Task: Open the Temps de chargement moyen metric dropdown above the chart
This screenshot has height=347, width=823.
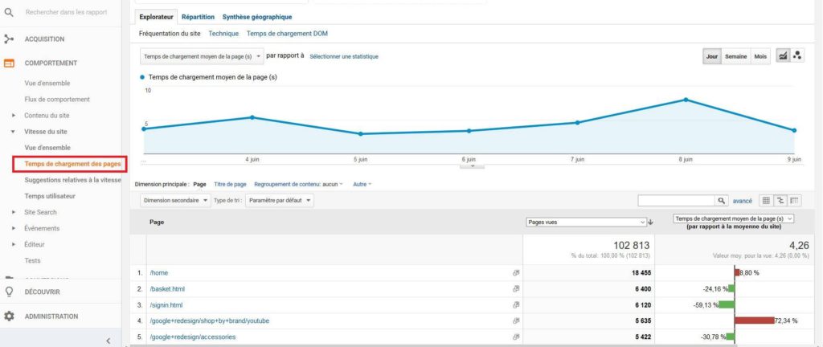Action: tap(202, 56)
